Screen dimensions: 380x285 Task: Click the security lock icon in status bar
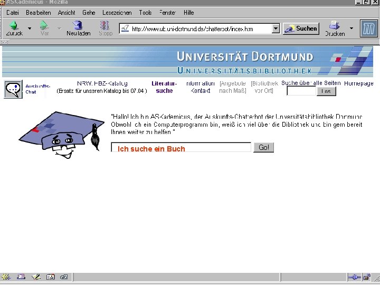pos(367,277)
